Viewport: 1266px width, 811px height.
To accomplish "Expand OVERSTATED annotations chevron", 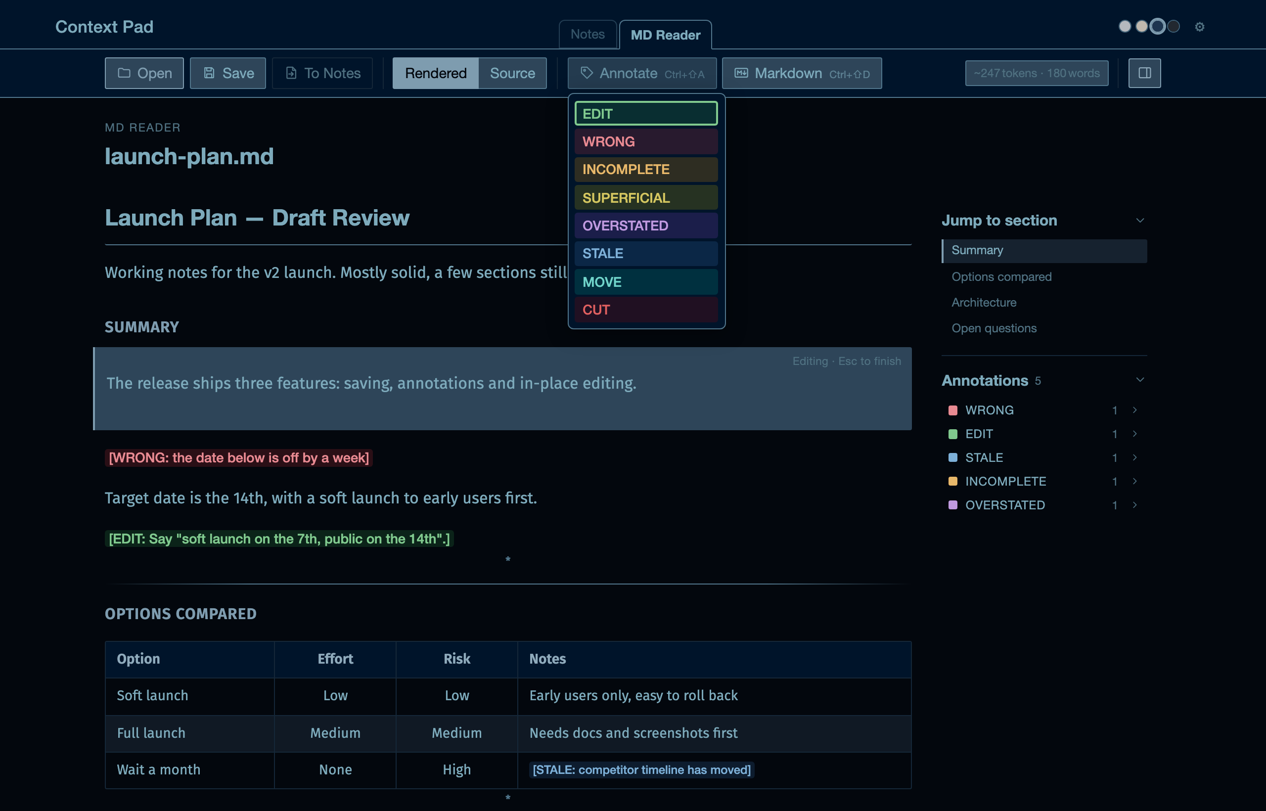I will [1134, 505].
